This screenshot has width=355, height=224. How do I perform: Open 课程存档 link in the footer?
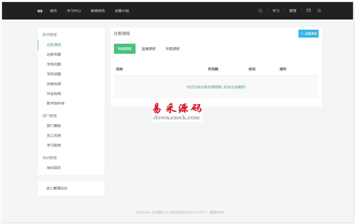click(x=216, y=212)
